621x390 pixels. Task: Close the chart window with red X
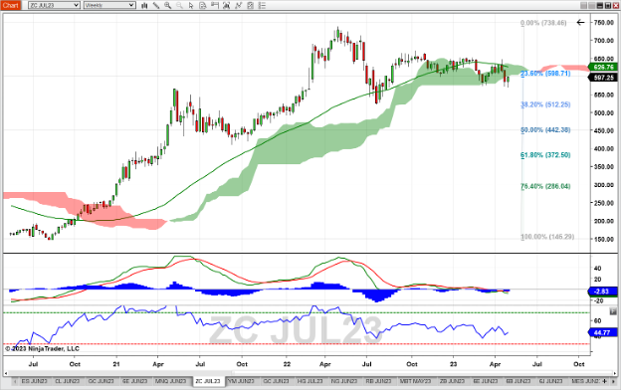(x=616, y=6)
